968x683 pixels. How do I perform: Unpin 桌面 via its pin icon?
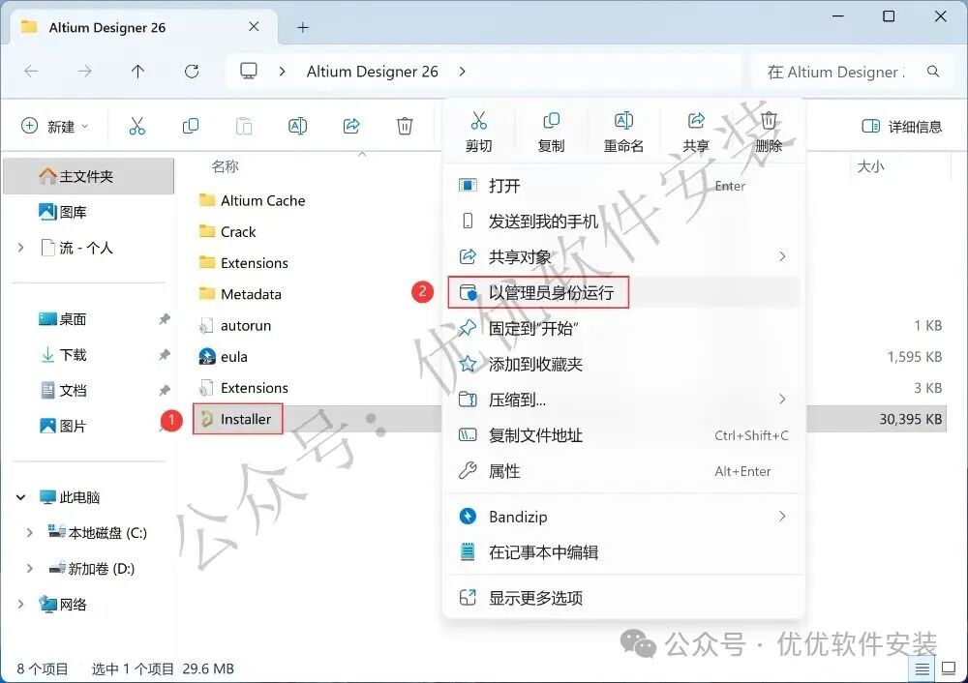[x=165, y=319]
